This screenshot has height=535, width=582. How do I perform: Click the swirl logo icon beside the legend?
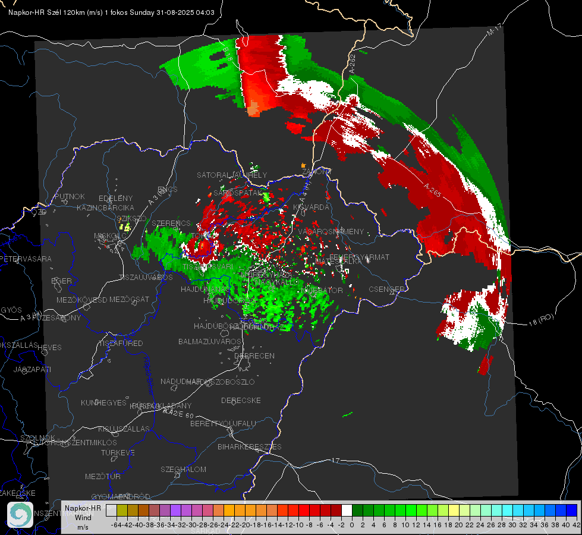coord(20,515)
